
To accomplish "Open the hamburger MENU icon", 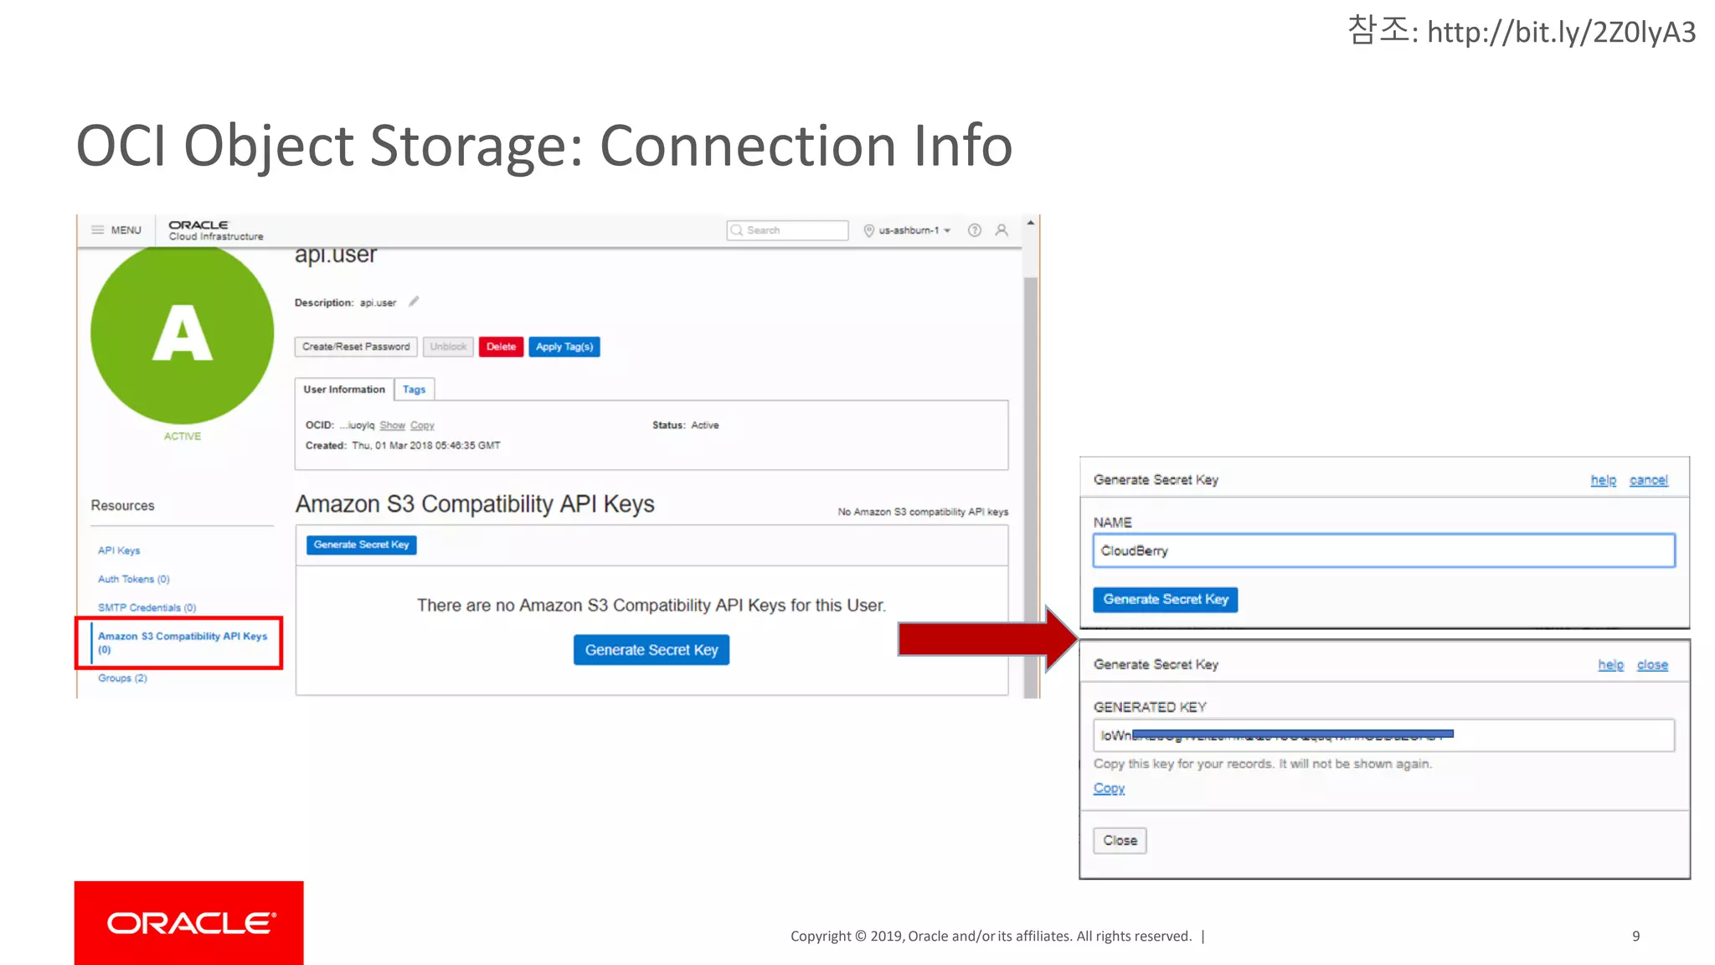I will (98, 230).
